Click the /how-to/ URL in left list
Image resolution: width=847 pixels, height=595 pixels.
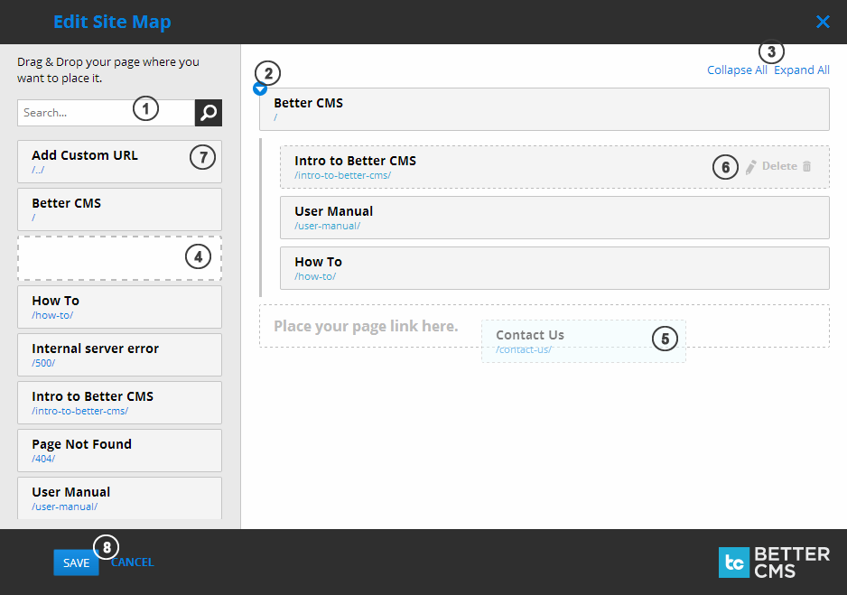(52, 315)
